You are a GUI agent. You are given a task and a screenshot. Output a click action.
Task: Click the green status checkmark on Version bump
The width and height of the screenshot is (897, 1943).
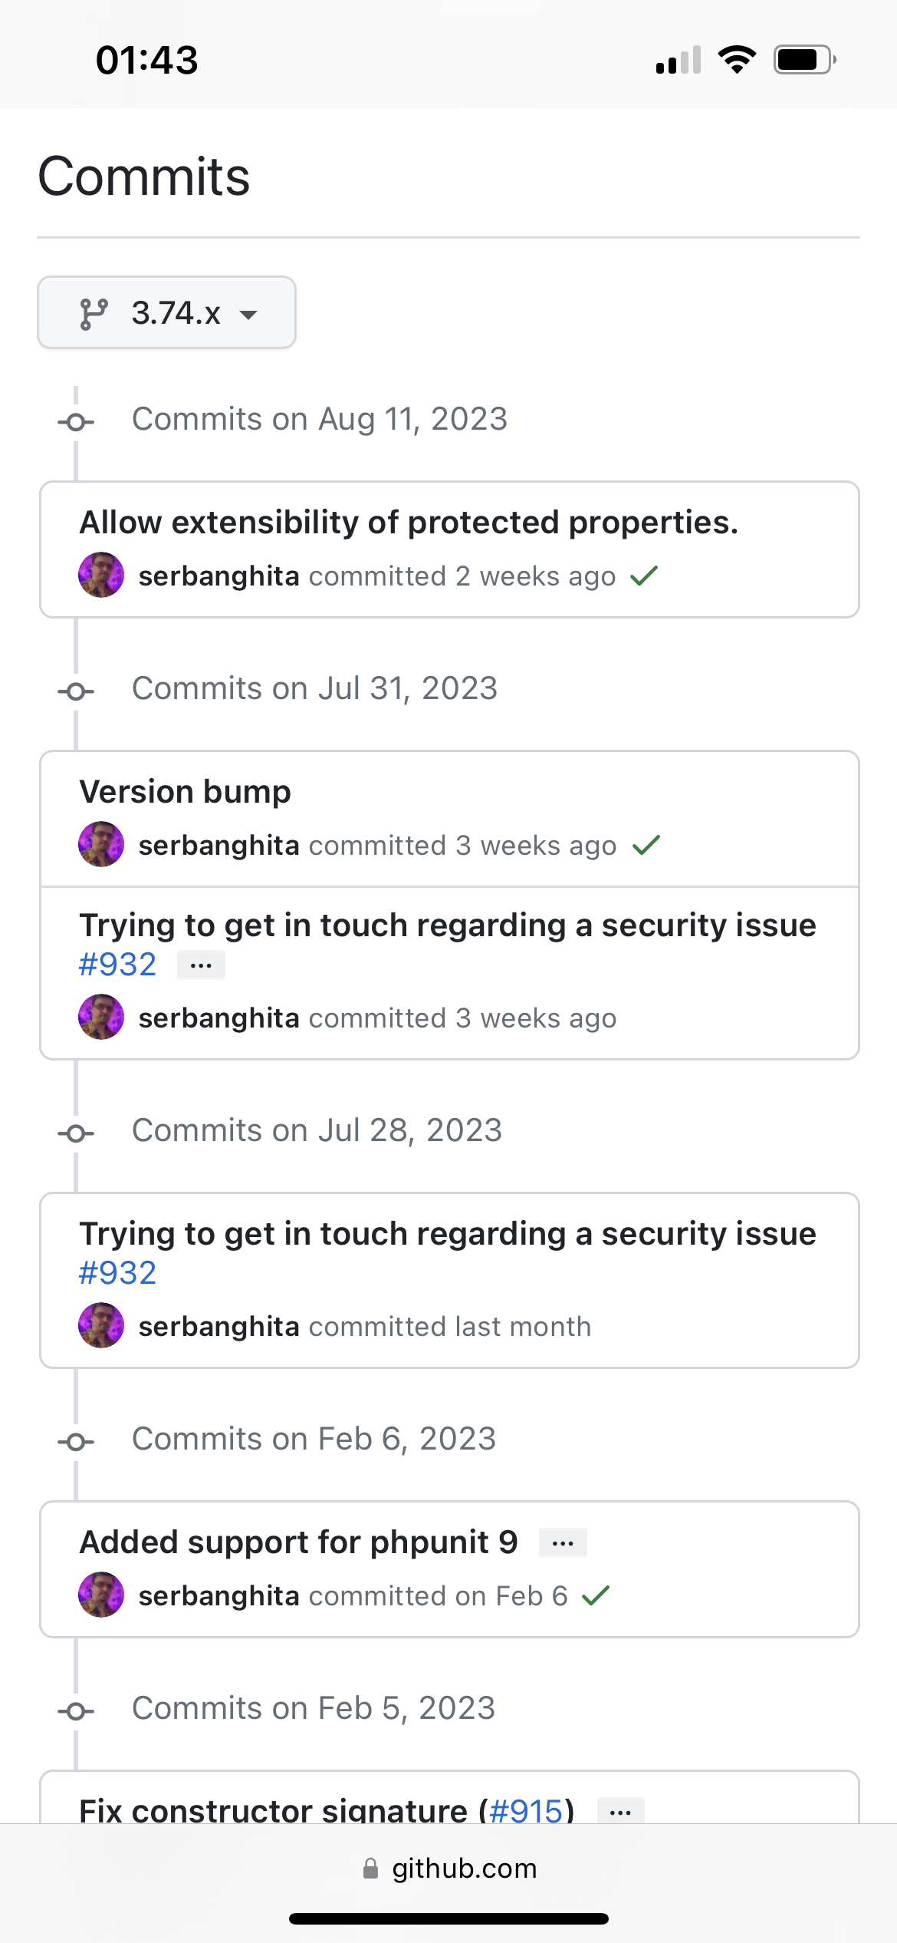(646, 845)
